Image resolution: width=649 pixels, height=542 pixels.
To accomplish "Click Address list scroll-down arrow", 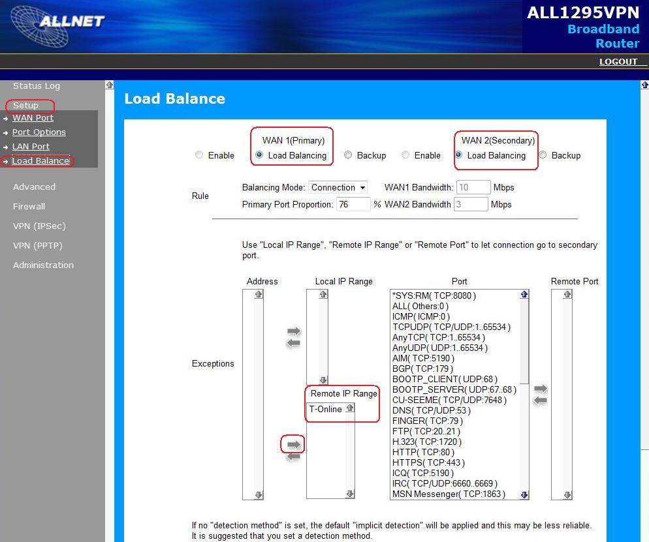I will [x=259, y=495].
